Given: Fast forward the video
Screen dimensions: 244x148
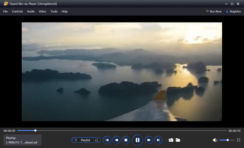Looking at the screenshot, I should (149, 140).
